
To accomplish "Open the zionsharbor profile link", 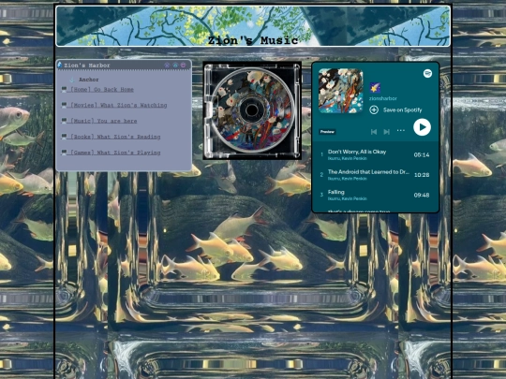I will [x=383, y=98].
